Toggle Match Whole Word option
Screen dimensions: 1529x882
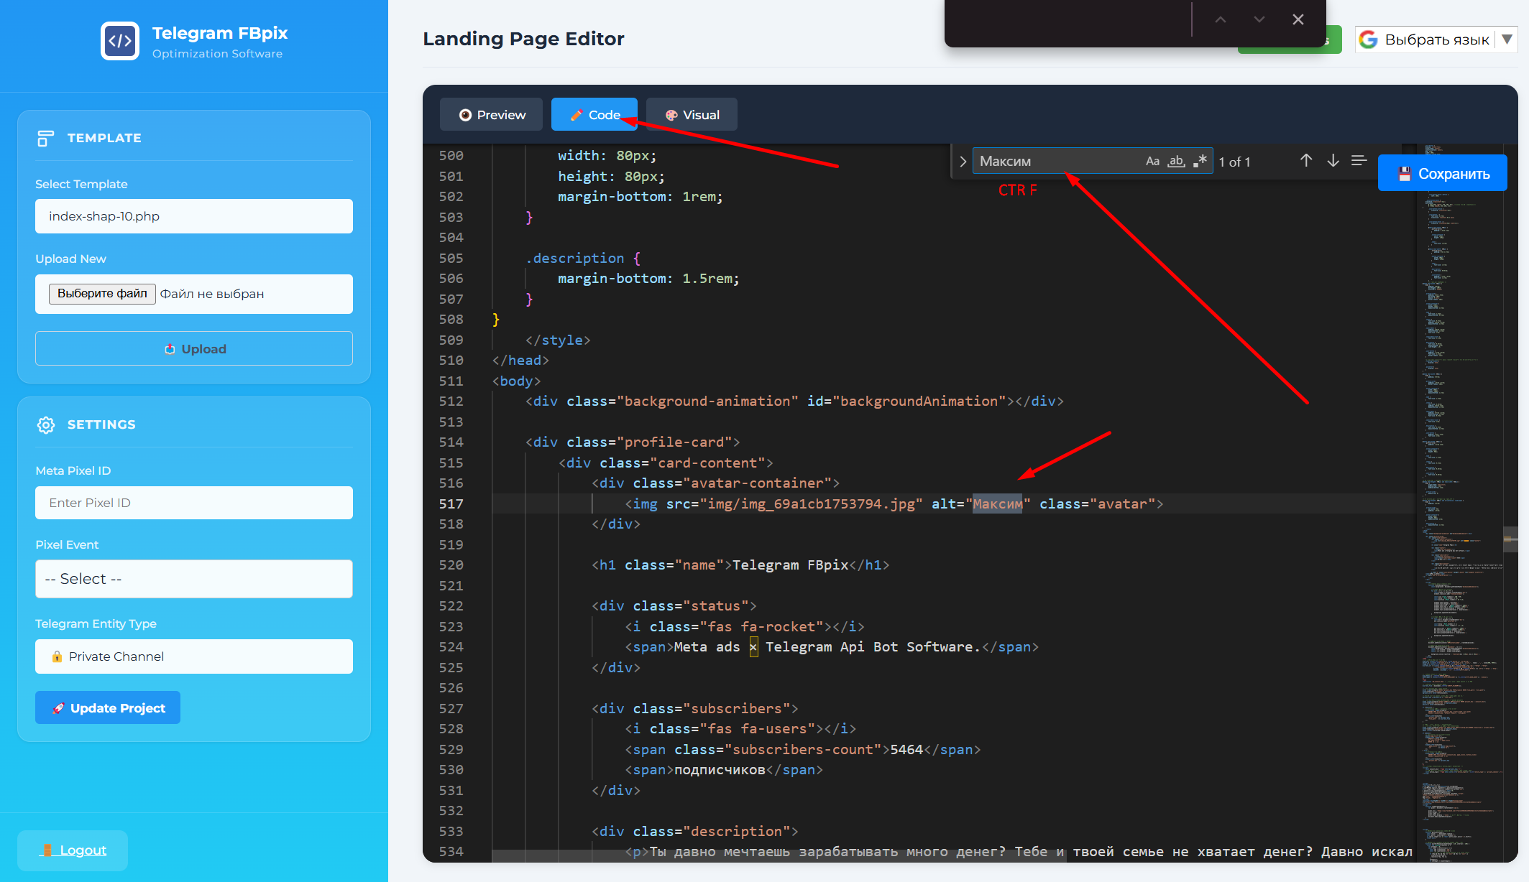coord(1176,162)
